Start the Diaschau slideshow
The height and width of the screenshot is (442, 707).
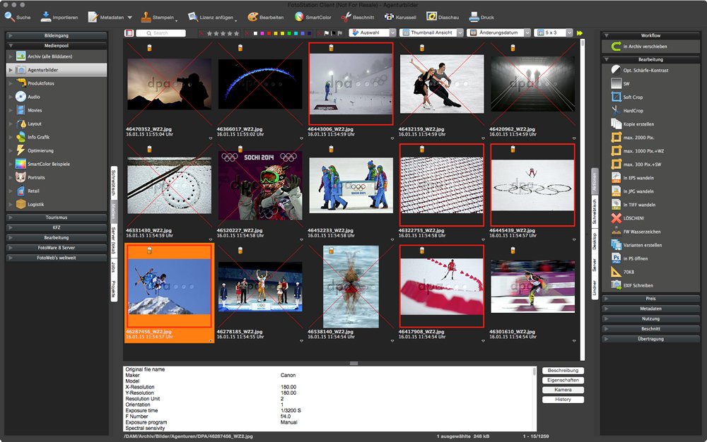(431, 16)
